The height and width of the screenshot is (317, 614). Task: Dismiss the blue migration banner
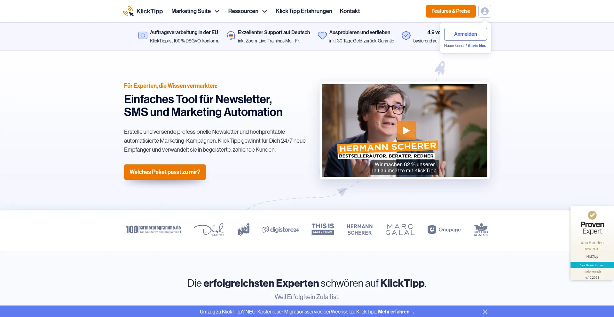point(485,312)
